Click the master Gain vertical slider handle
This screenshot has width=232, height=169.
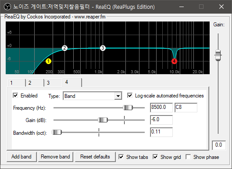point(218,55)
